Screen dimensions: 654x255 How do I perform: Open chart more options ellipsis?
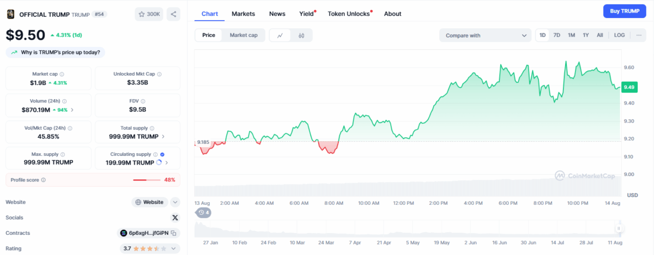[x=639, y=35]
